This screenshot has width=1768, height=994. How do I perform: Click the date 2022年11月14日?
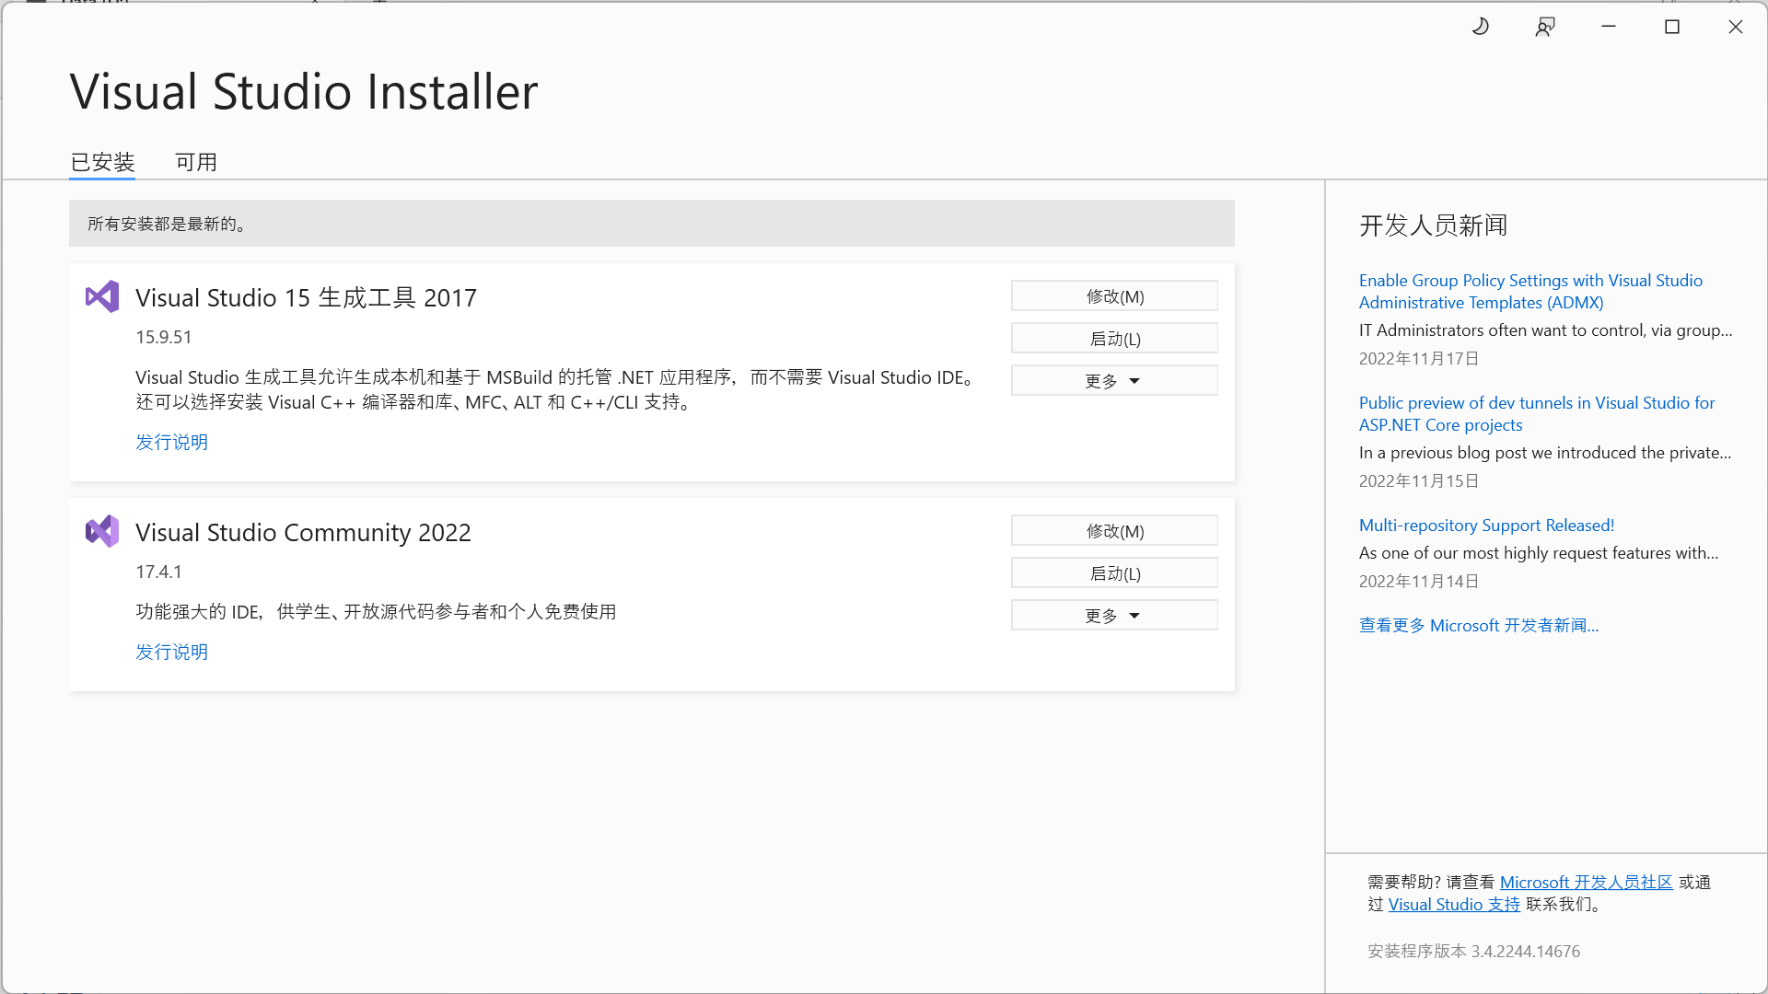(x=1419, y=582)
